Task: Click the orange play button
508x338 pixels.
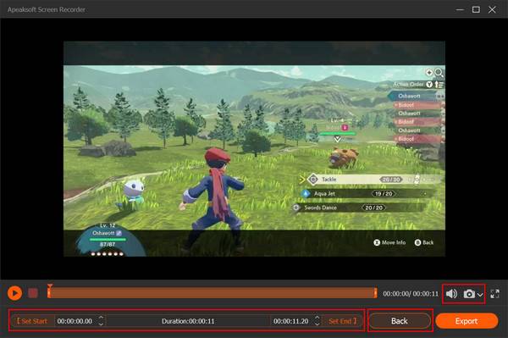Action: coord(14,293)
